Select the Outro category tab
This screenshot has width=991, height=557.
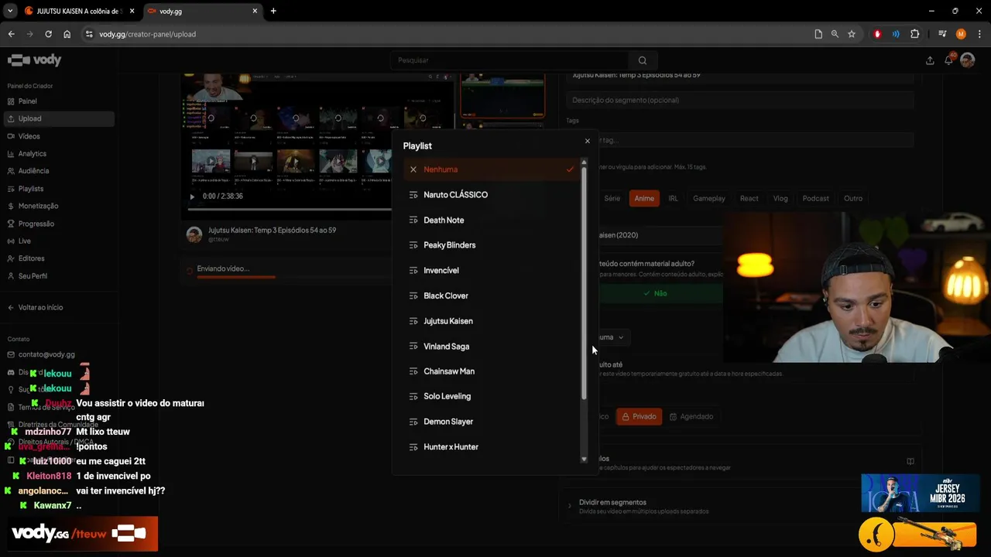click(853, 199)
